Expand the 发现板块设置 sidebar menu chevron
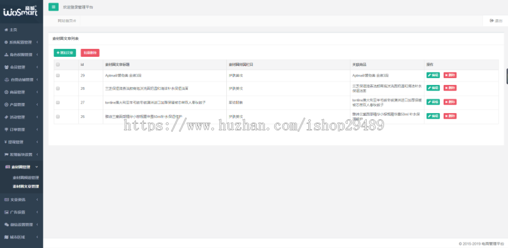The width and height of the screenshot is (508, 248). (x=37, y=155)
